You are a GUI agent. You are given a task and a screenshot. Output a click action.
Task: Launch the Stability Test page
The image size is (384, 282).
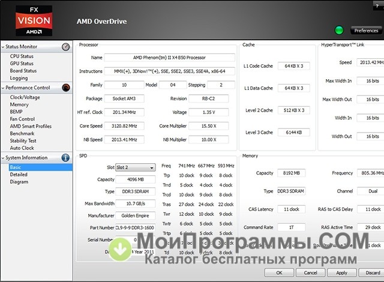click(x=23, y=141)
